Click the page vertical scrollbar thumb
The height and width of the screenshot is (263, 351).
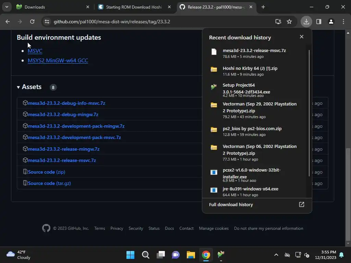[x=348, y=194]
